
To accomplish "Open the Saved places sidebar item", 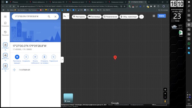I will (5, 24).
